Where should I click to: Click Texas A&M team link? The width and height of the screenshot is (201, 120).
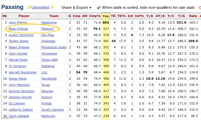(x=49, y=60)
